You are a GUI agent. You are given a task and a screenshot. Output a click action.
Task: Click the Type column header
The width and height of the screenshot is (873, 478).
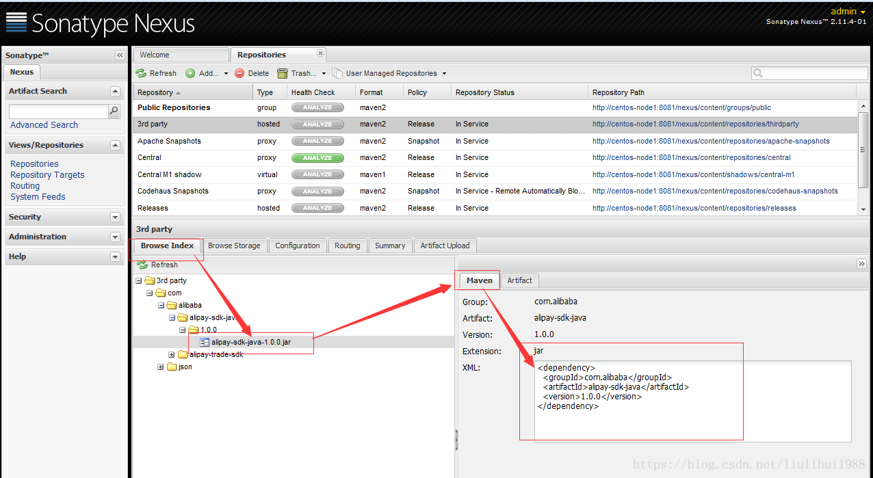point(270,92)
